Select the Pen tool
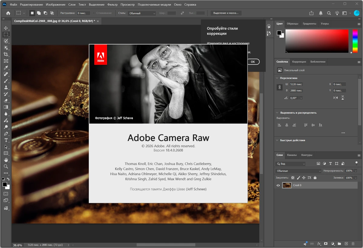 (6, 134)
